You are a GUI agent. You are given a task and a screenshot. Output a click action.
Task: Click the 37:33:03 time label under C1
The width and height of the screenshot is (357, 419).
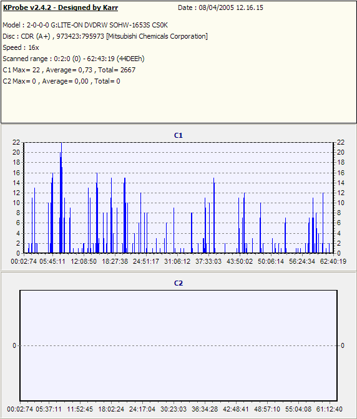click(208, 261)
